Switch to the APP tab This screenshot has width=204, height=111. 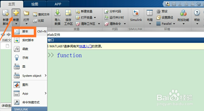58,4
